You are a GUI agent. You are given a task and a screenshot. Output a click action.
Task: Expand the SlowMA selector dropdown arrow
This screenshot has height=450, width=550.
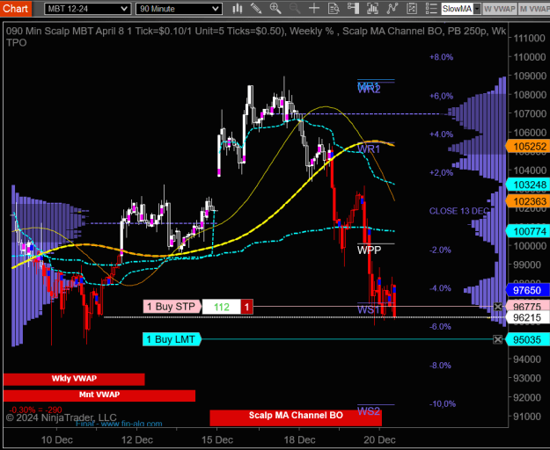pyautogui.click(x=477, y=9)
